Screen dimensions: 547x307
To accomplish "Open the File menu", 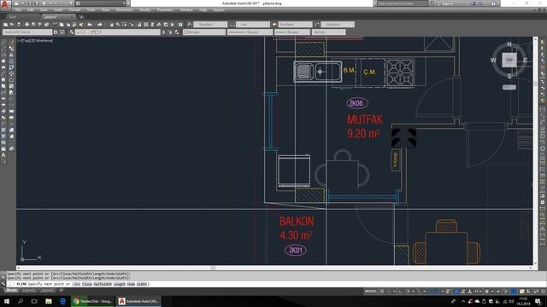I will pos(18,10).
